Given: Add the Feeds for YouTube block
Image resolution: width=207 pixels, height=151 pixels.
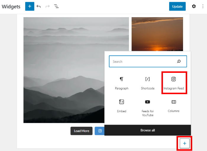Looking at the screenshot, I should pyautogui.click(x=148, y=108).
